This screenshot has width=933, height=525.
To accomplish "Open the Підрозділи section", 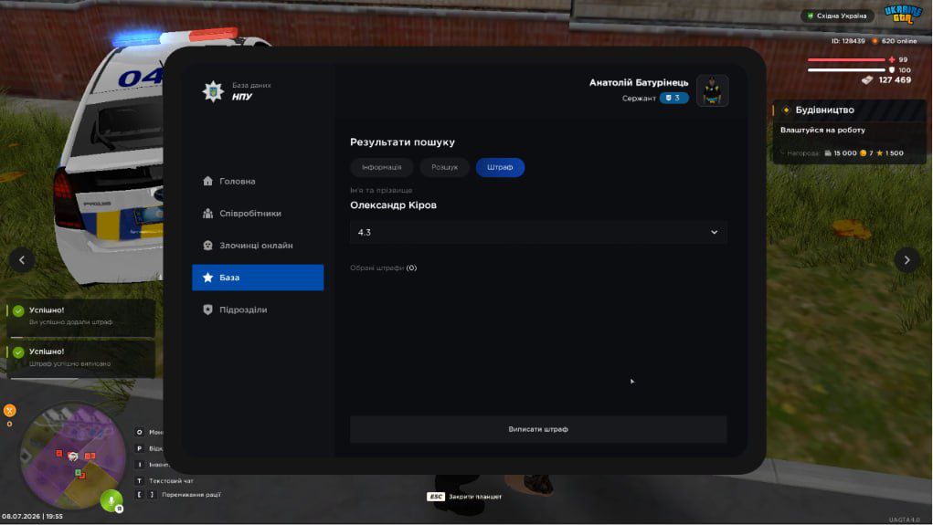I will (257, 310).
